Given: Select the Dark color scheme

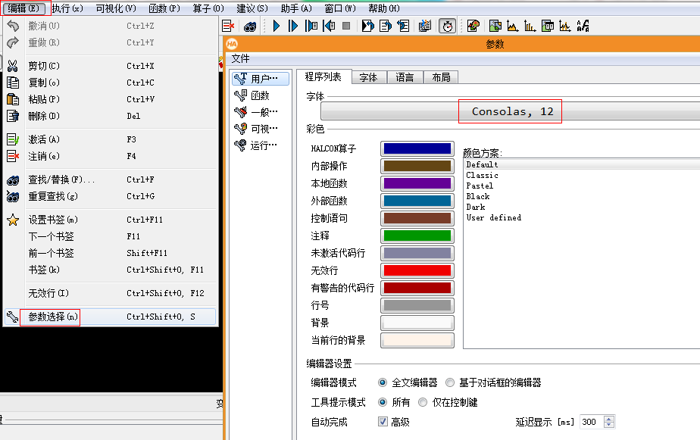Looking at the screenshot, I should coord(476,207).
